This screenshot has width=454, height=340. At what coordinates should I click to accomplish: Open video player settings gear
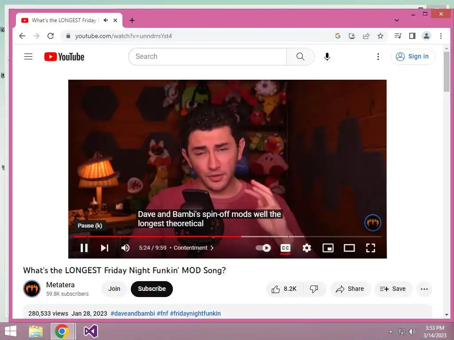coord(307,248)
